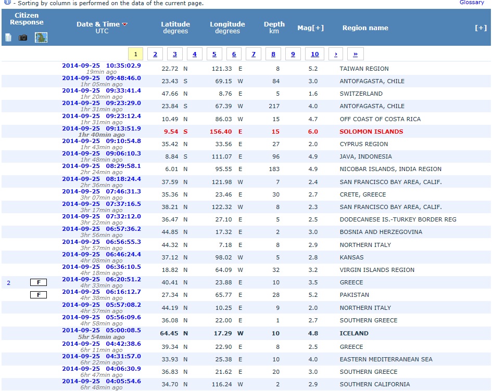The height and width of the screenshot is (391, 493).
Task: Open the 06:16:12.7 Pakistan event
Action: tap(101, 292)
